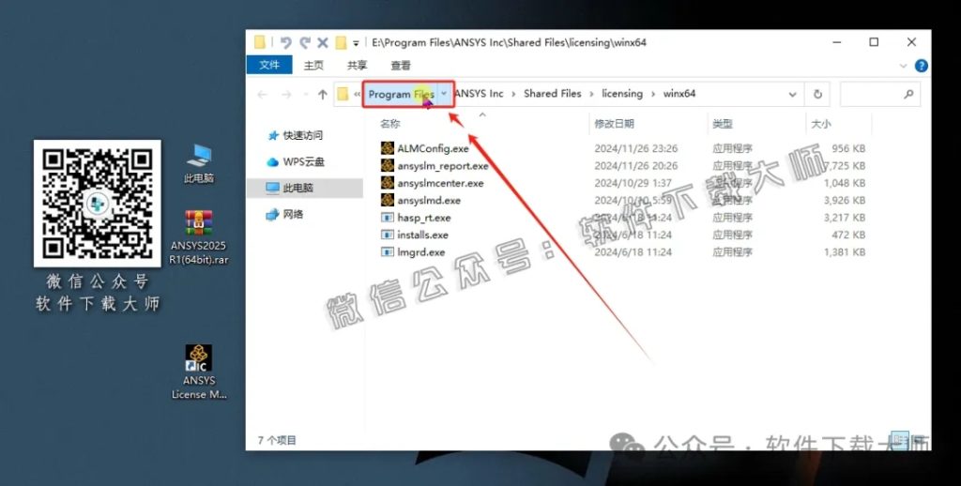
Task: Select 快速访问 in the navigation pane
Action: (x=302, y=135)
